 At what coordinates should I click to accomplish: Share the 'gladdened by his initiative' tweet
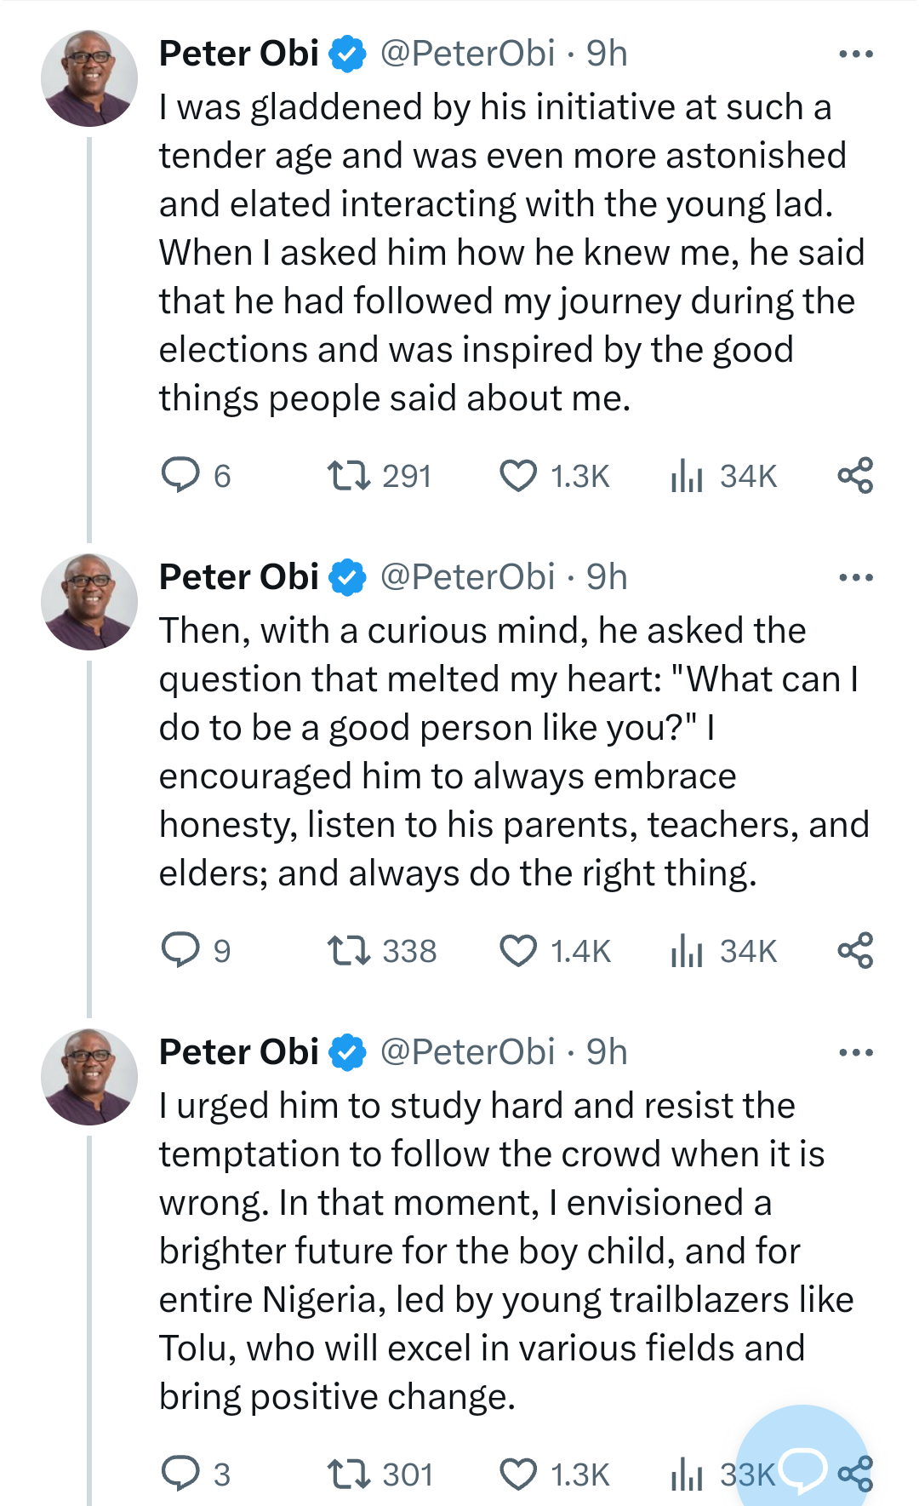pyautogui.click(x=855, y=475)
